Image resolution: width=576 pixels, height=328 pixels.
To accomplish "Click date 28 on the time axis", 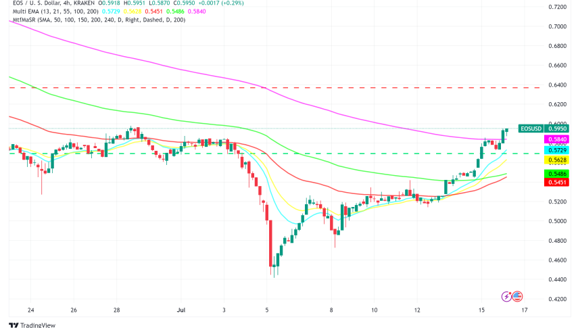I will point(116,310).
